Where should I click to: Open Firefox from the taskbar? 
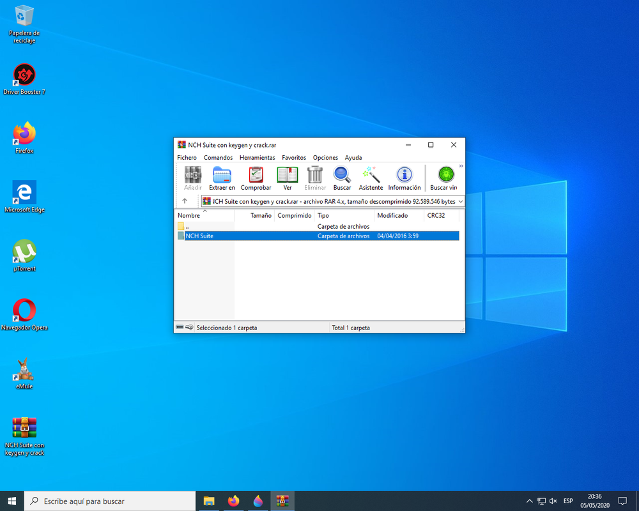point(233,501)
